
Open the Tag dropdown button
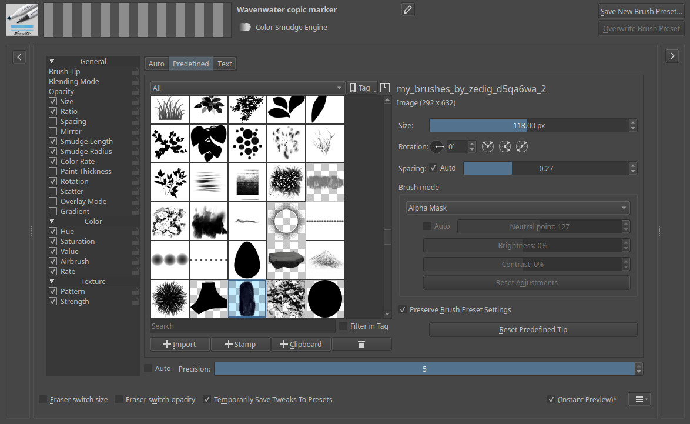(363, 88)
